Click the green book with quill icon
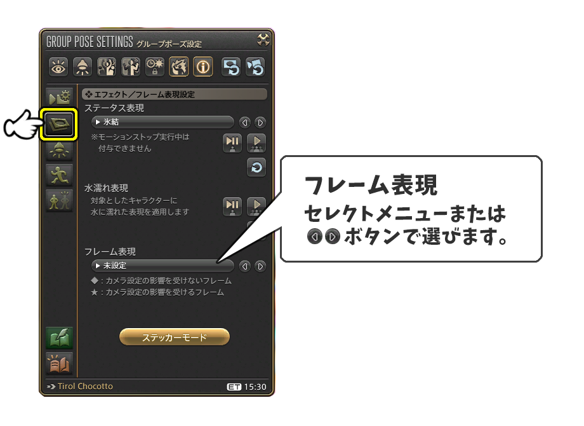 59,338
